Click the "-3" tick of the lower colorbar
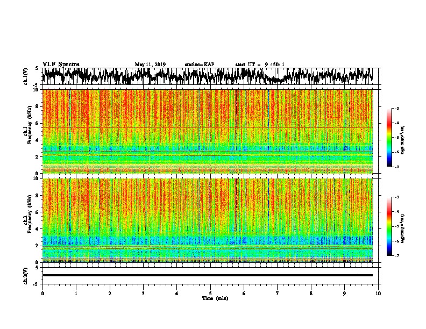The width and height of the screenshot is (426, 329). tap(397, 197)
